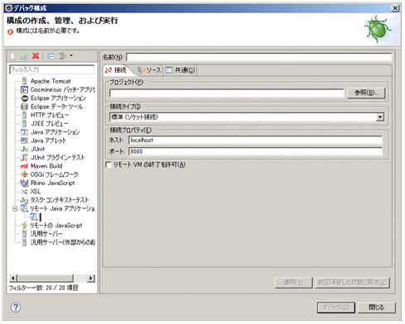Viewport: 405px width, 324px height.
Task: Open the filter configurations dropdown arrow
Action: point(71,56)
